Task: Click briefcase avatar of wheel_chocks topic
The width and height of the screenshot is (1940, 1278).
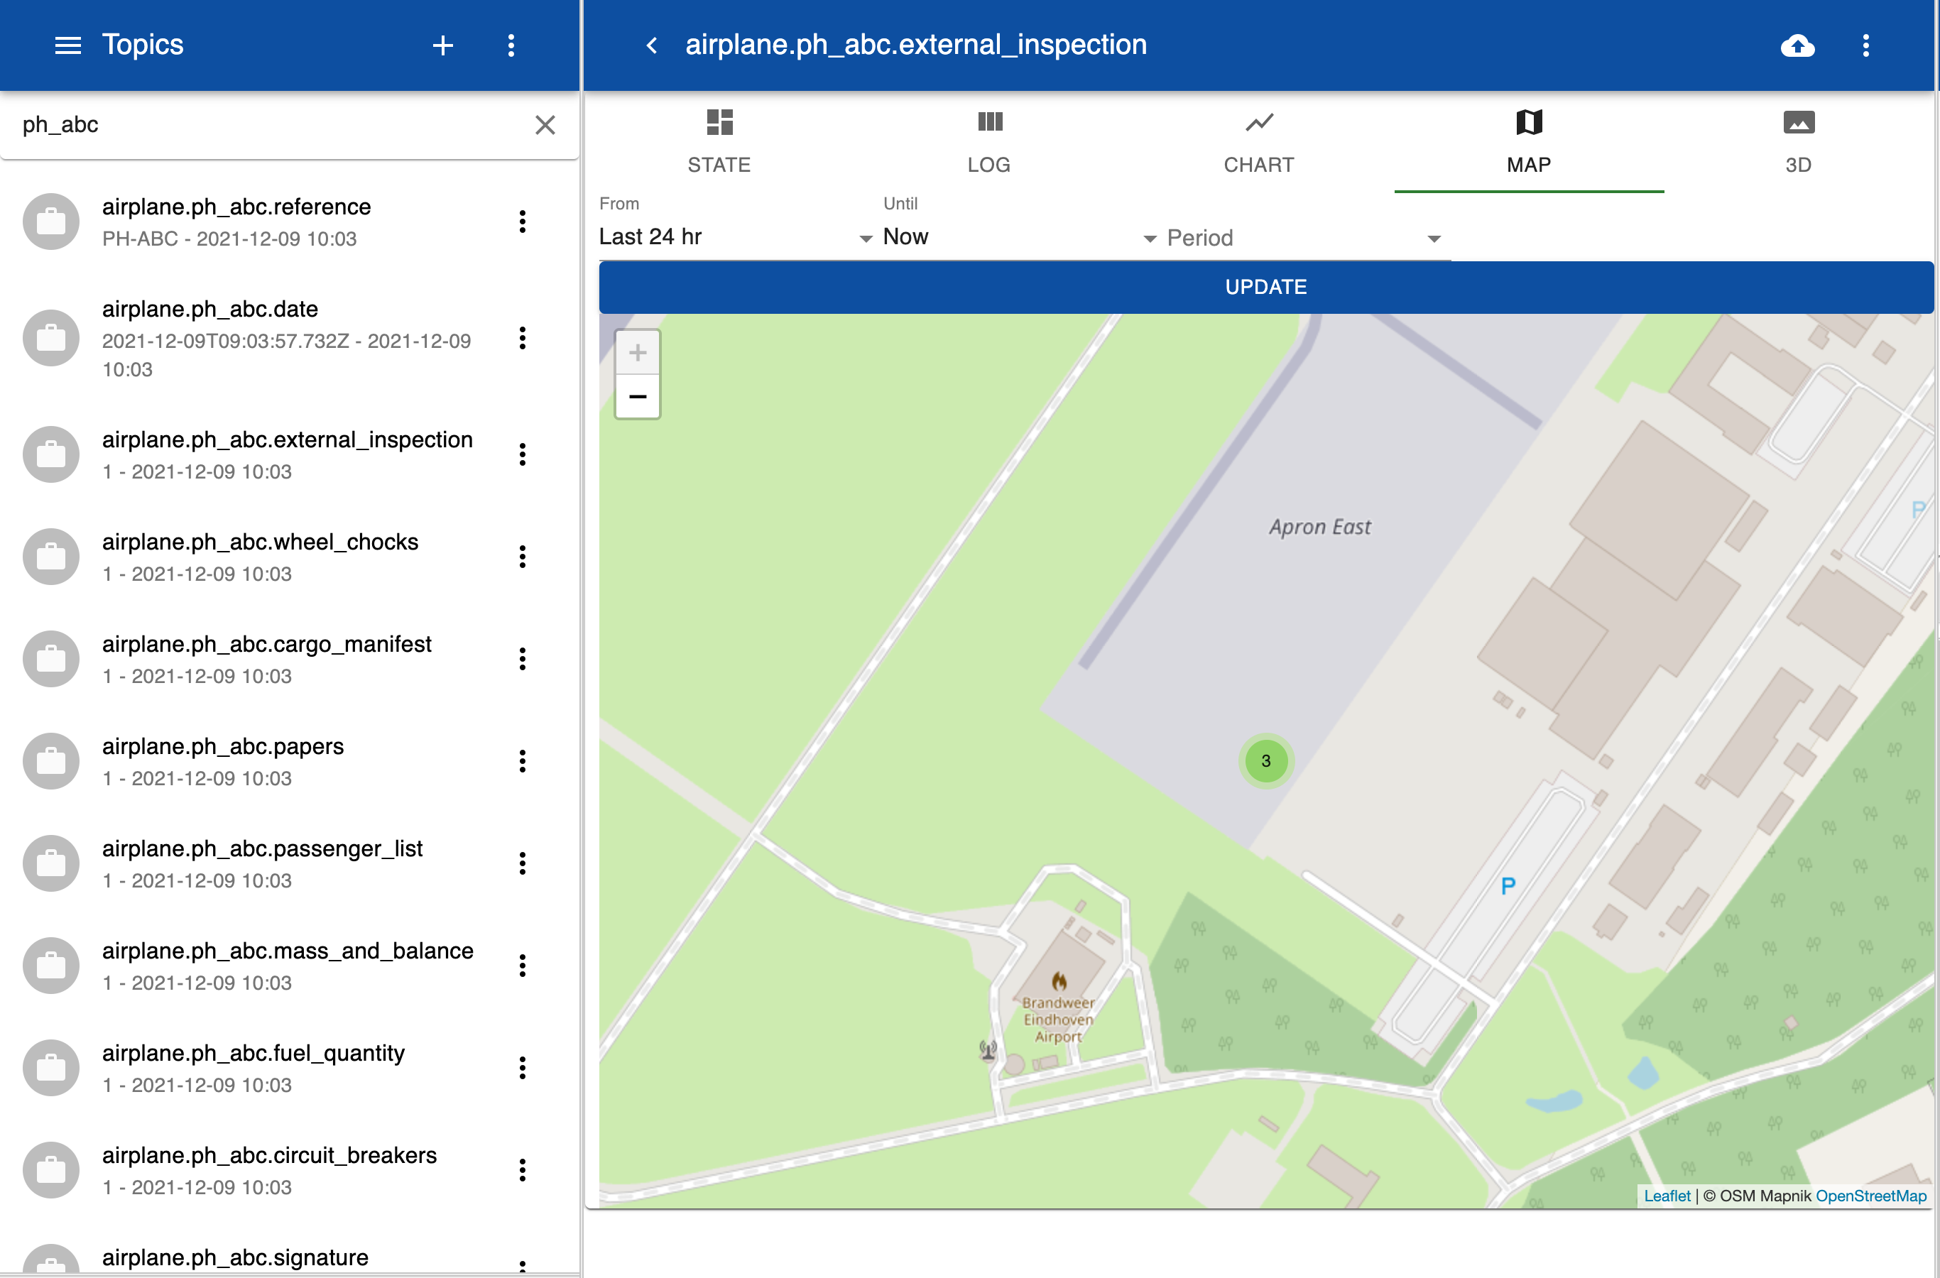Action: point(50,557)
